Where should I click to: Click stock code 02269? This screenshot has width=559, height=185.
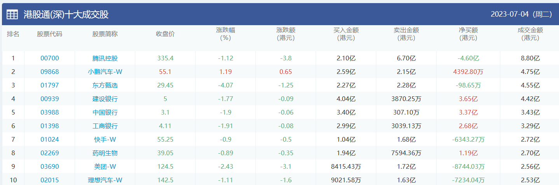click(x=50, y=153)
